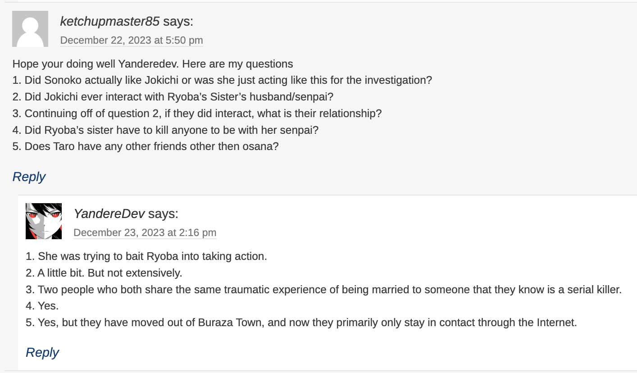This screenshot has height=373, width=637.
Task: Click the question about Ryoba's sister killing
Action: (165, 130)
